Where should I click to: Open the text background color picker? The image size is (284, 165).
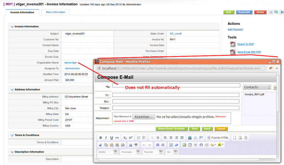coord(220,145)
